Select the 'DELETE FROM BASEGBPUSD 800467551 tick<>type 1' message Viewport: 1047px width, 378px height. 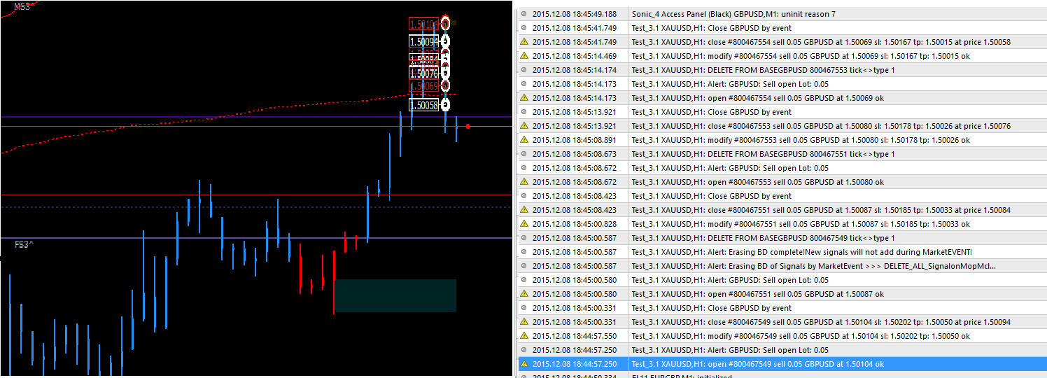(763, 154)
